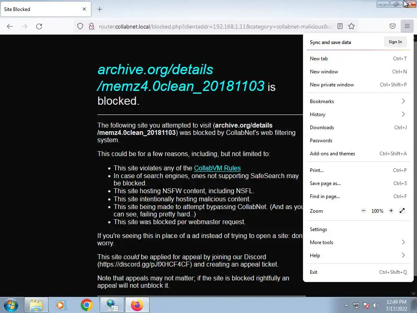Launch Windows Media Player from taskbar

pyautogui.click(x=61, y=305)
